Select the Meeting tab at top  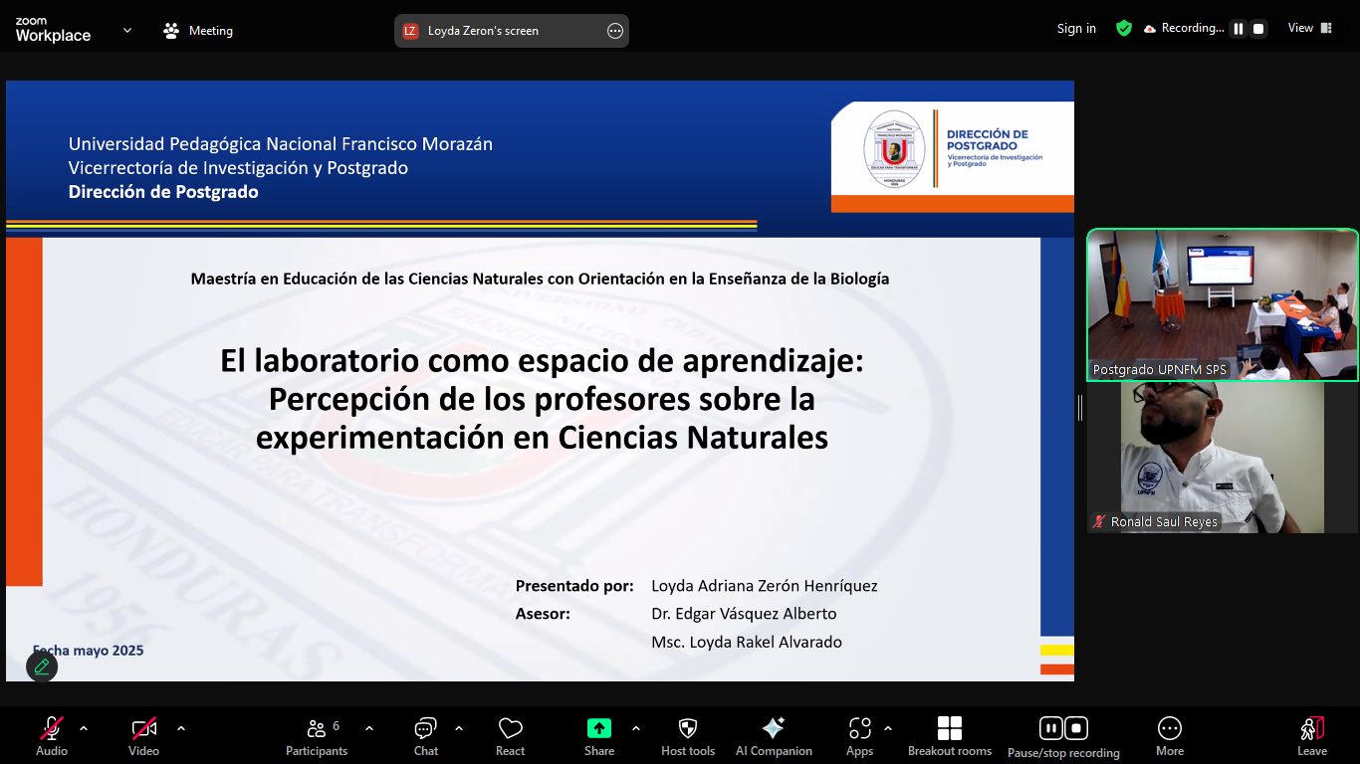click(198, 31)
